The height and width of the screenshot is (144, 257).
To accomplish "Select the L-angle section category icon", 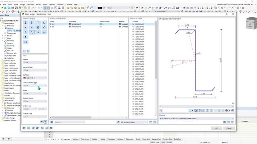I will [x=44, y=23].
